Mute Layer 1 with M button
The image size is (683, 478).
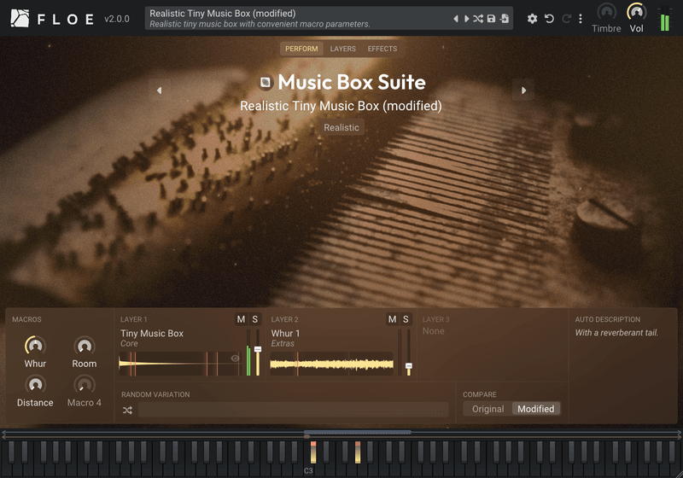tap(241, 319)
